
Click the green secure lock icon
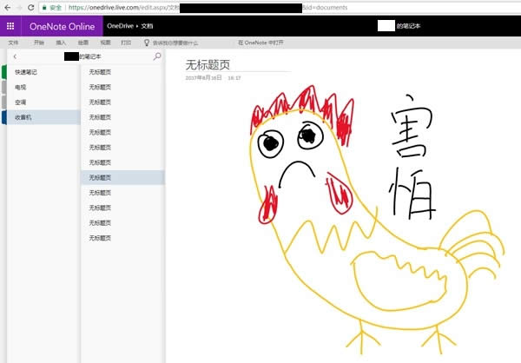pos(43,7)
